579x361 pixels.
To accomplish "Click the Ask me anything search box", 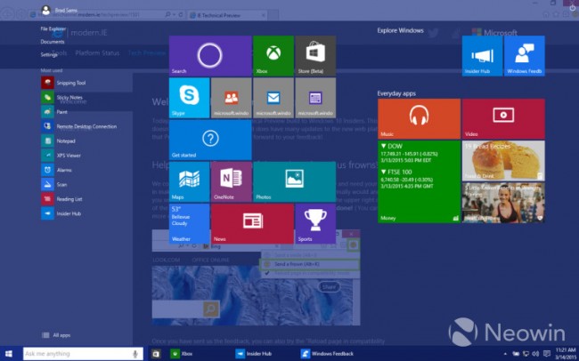I will 83,354.
